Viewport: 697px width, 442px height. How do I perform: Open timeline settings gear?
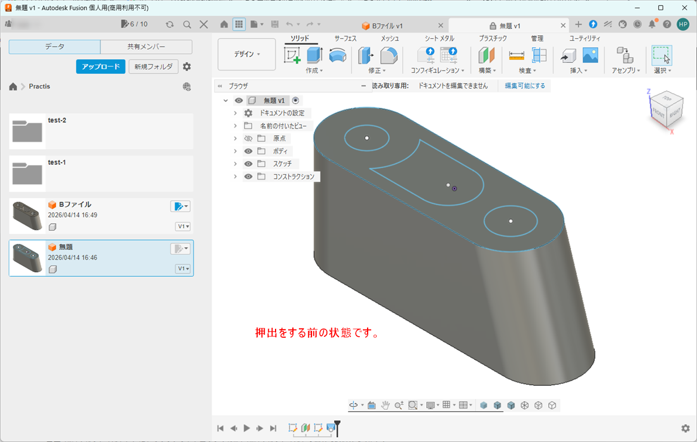click(685, 428)
